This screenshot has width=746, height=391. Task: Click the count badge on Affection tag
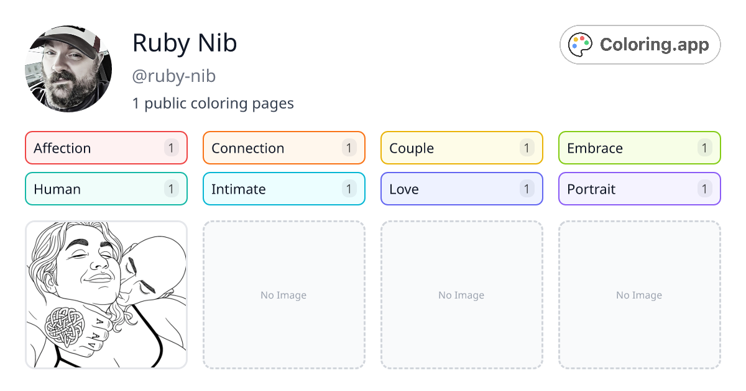click(171, 148)
